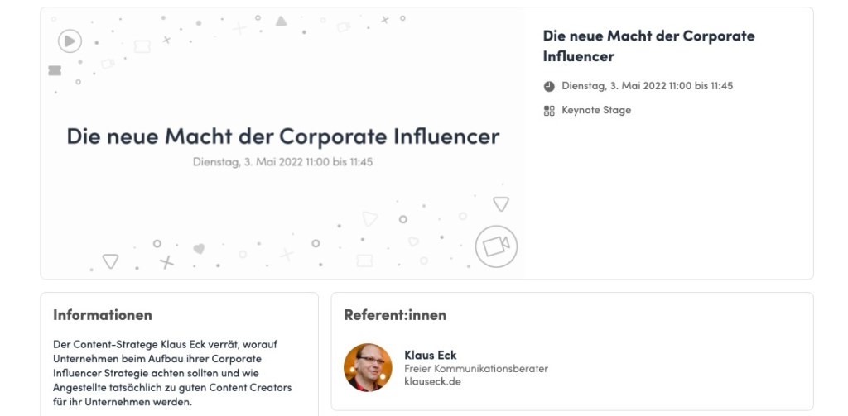Image resolution: width=848 pixels, height=416 pixels.
Task: Click the date line under the banner title
Action: tap(282, 162)
